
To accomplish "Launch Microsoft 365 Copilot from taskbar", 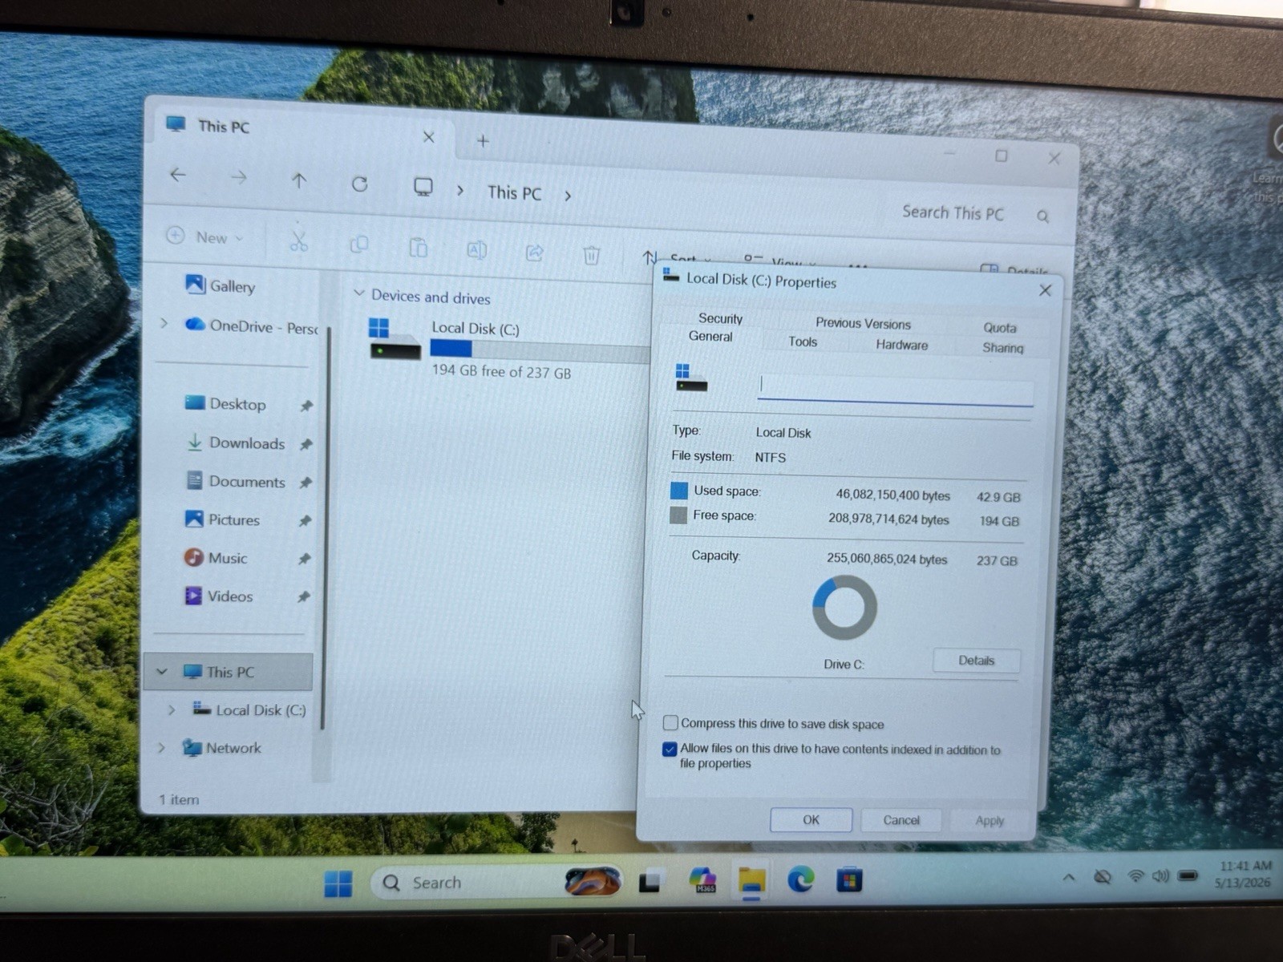I will (x=703, y=880).
